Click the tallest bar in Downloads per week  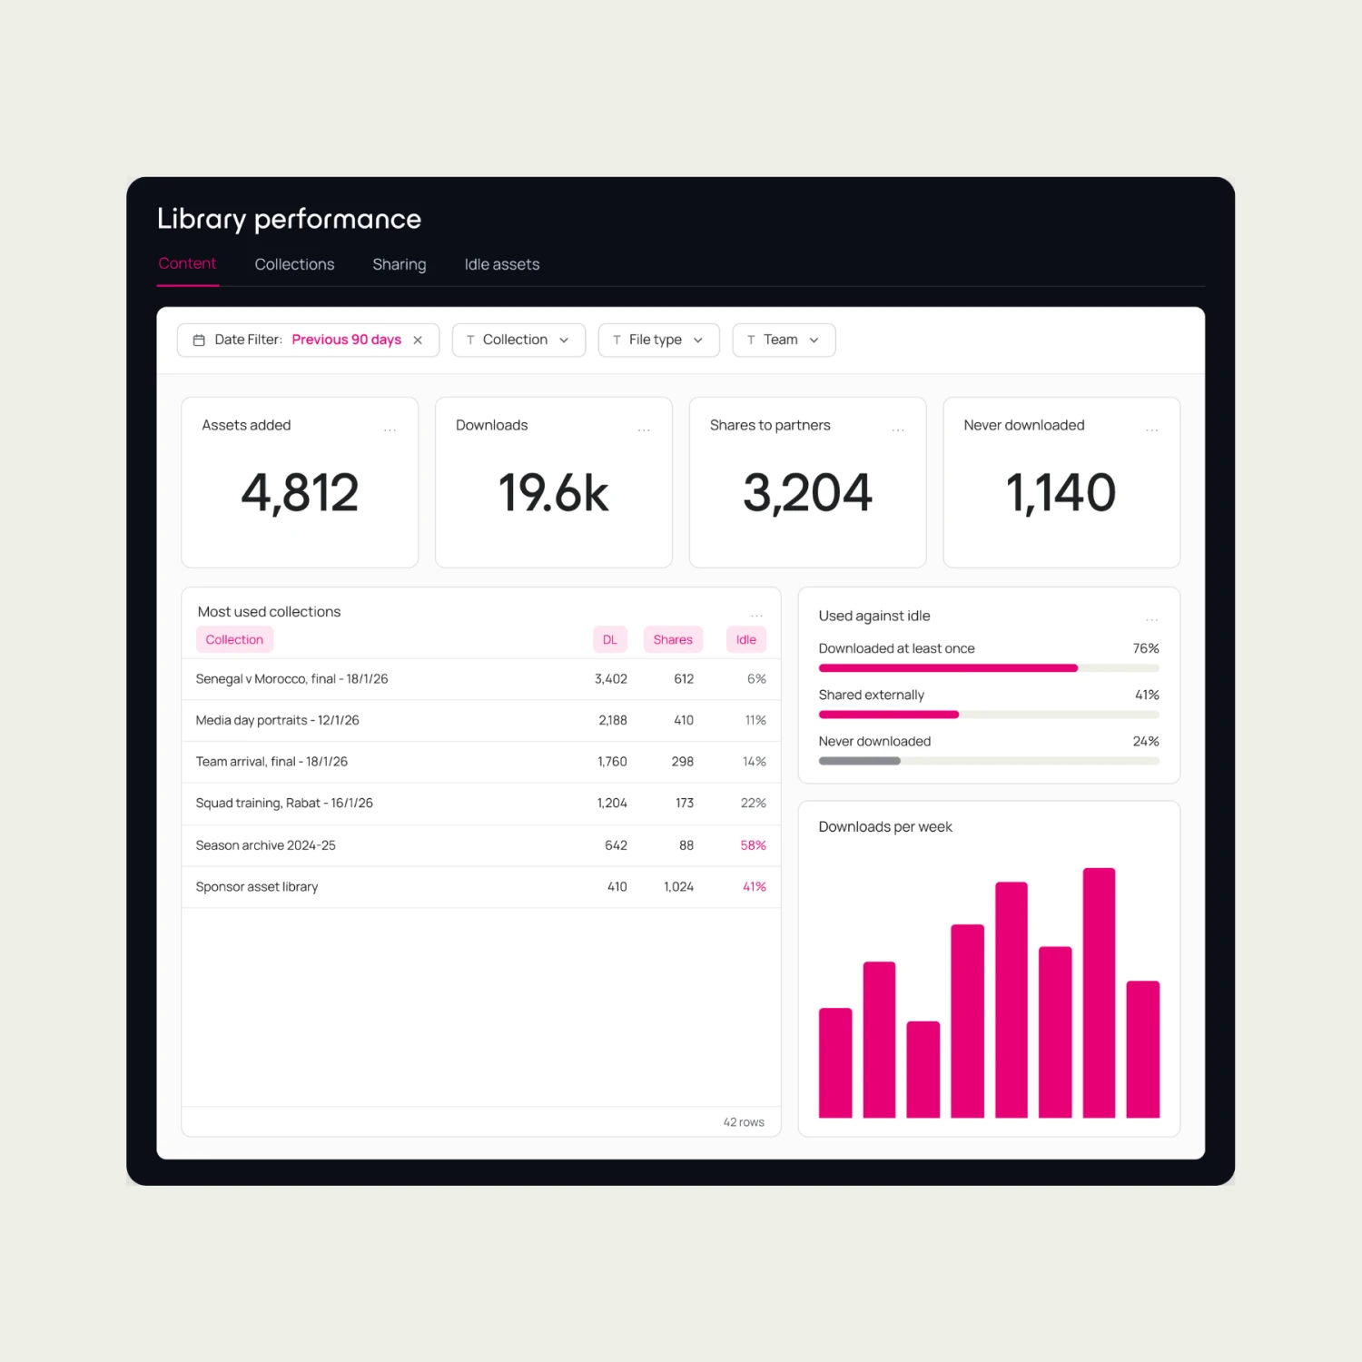[1099, 992]
